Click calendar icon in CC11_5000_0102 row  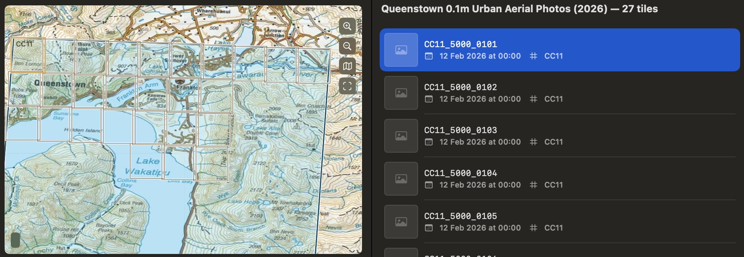429,99
